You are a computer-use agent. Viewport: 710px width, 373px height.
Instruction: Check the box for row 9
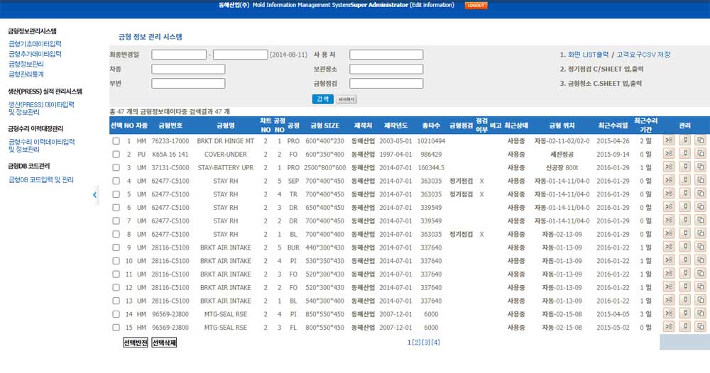coord(116,247)
